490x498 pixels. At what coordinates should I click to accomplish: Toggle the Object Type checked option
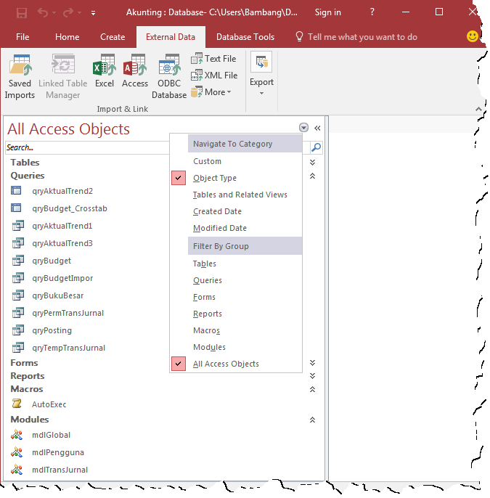coord(236,178)
